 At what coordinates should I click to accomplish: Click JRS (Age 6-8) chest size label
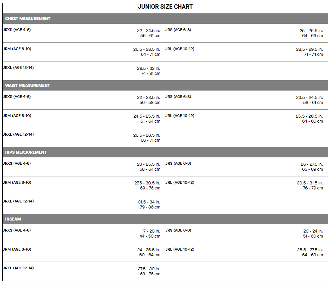(x=178, y=30)
